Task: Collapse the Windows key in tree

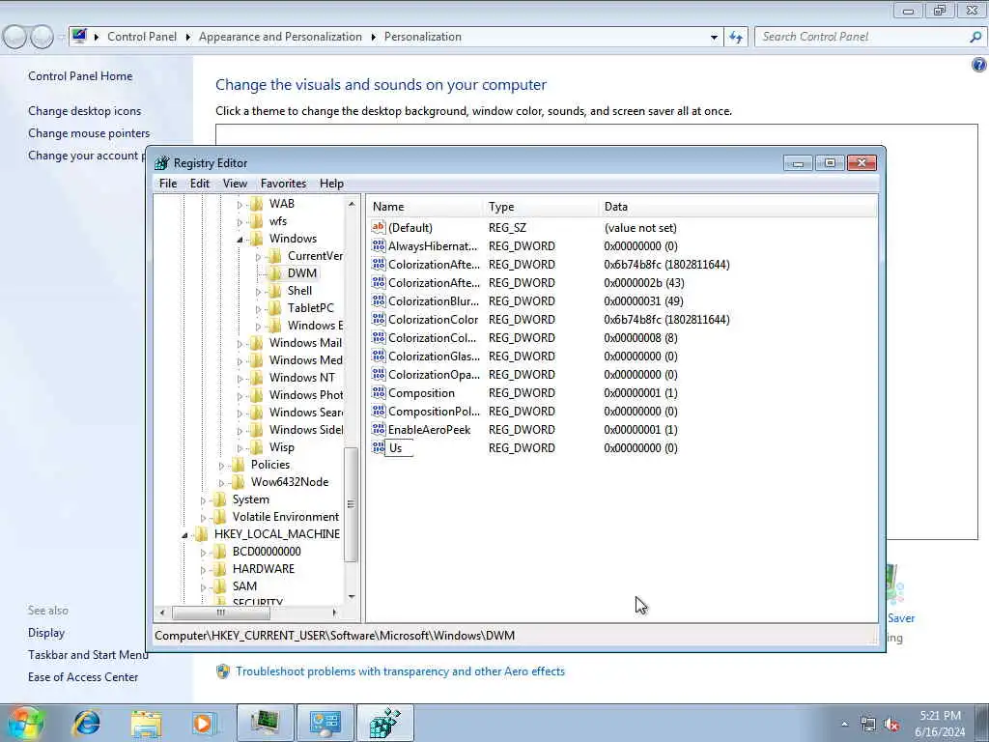Action: click(x=240, y=240)
